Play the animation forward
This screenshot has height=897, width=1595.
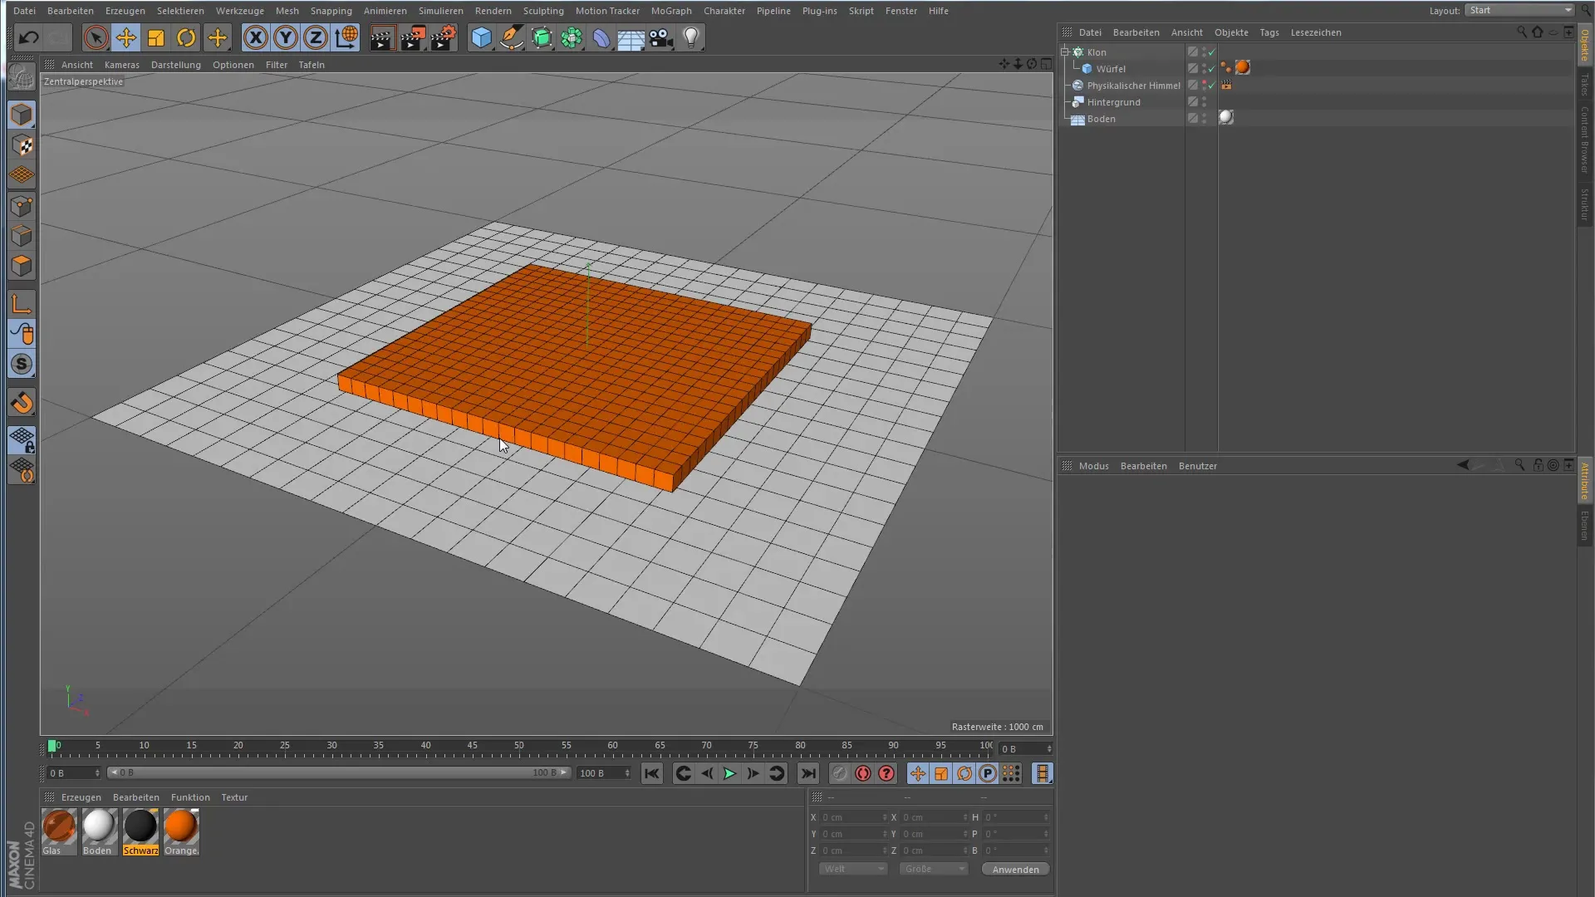coord(729,773)
